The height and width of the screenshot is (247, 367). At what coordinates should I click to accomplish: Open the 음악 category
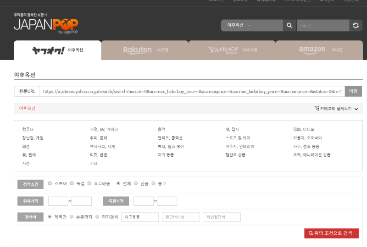(x=161, y=129)
